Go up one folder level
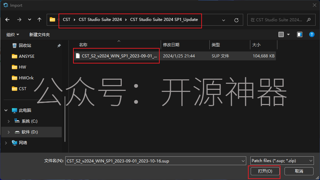Screen dimensions: 320x180 (39, 20)
